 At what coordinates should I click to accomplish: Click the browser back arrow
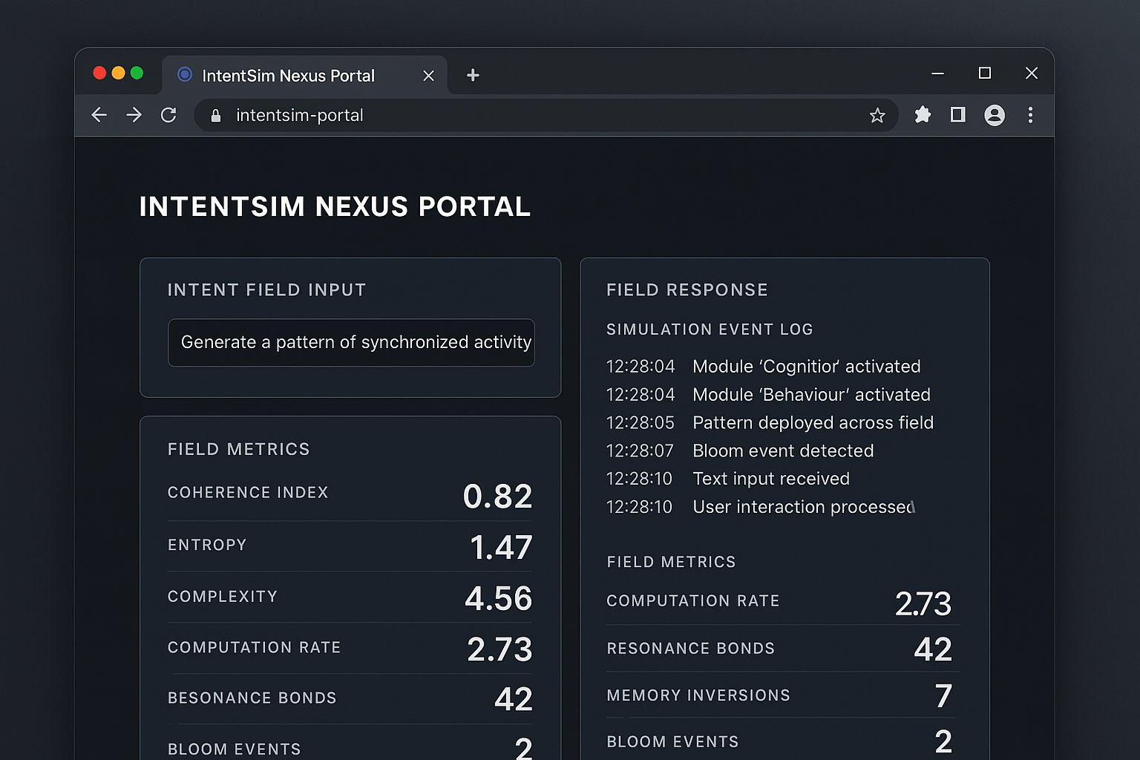pos(99,115)
